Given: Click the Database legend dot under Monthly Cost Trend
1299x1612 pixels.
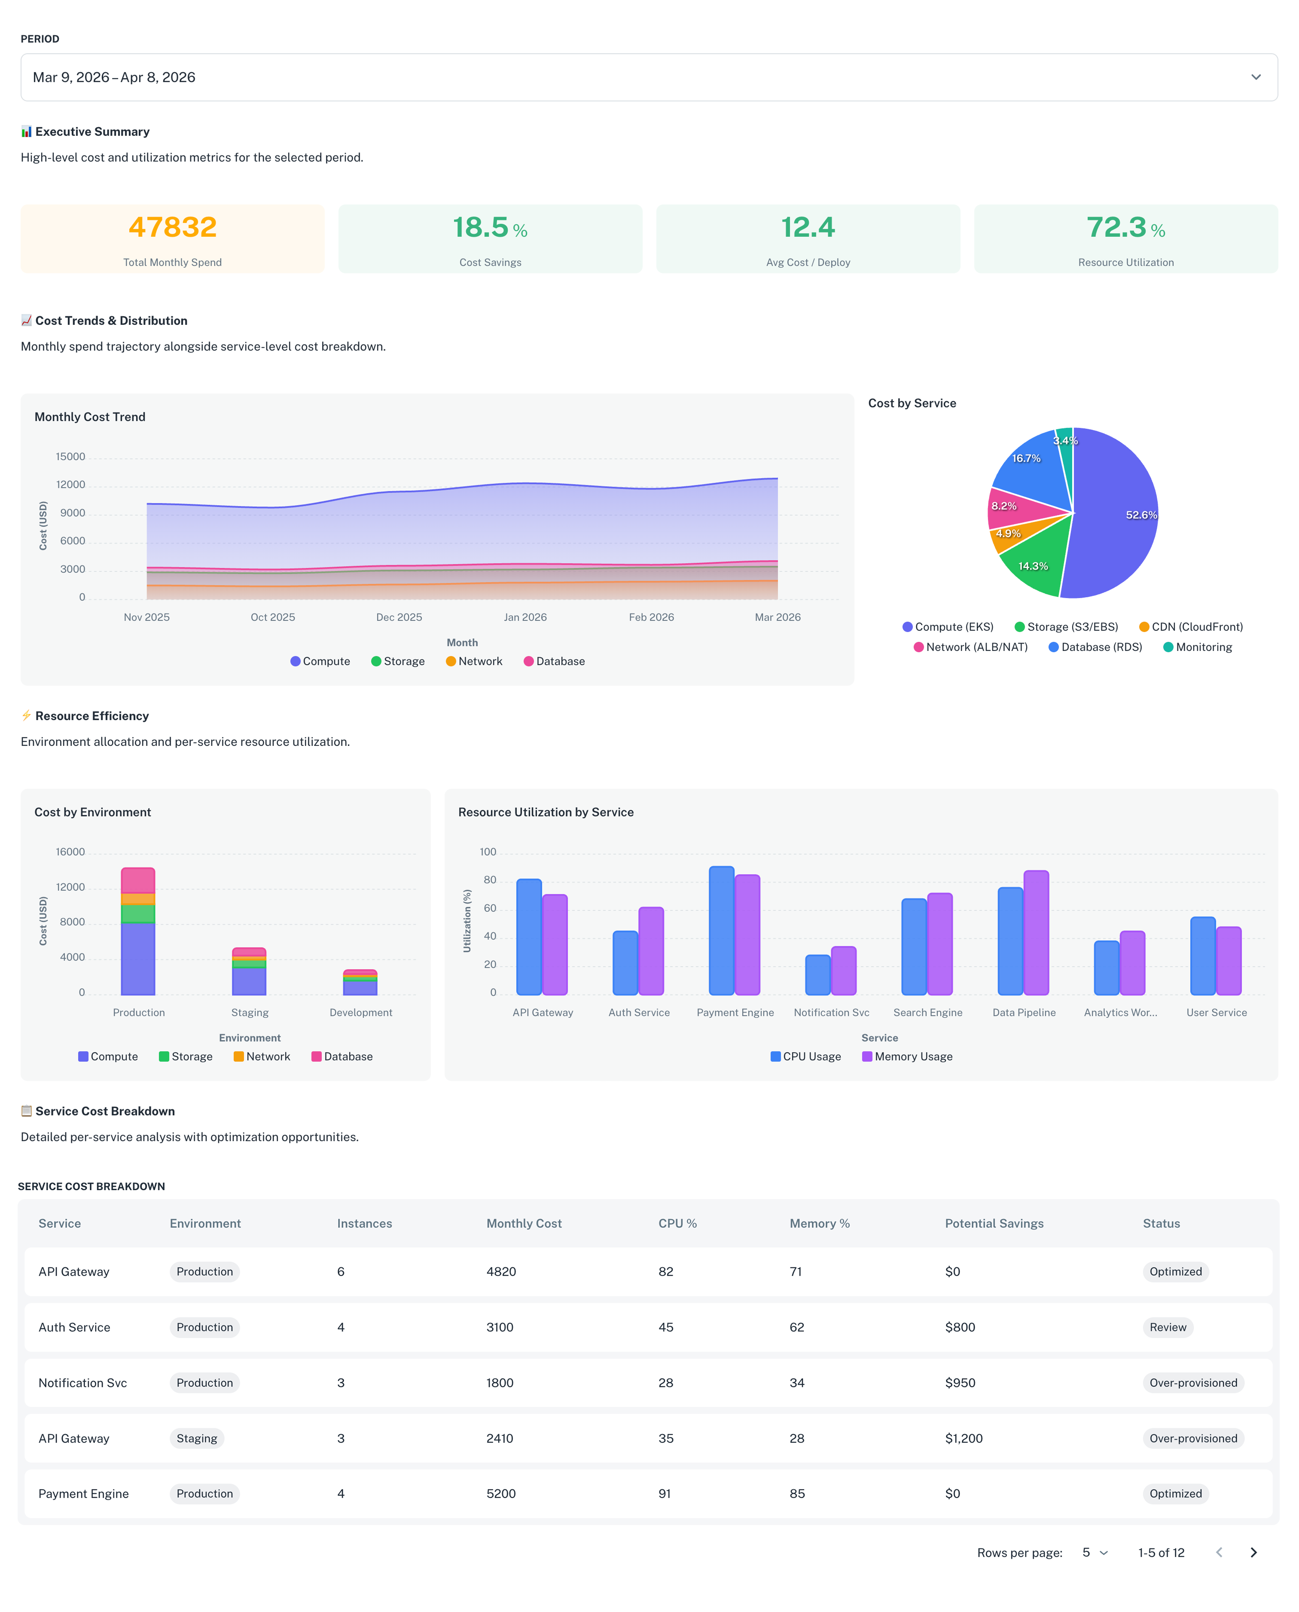Looking at the screenshot, I should pyautogui.click(x=529, y=661).
